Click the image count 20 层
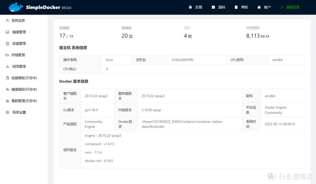The image size is (316, 184). tap(127, 36)
